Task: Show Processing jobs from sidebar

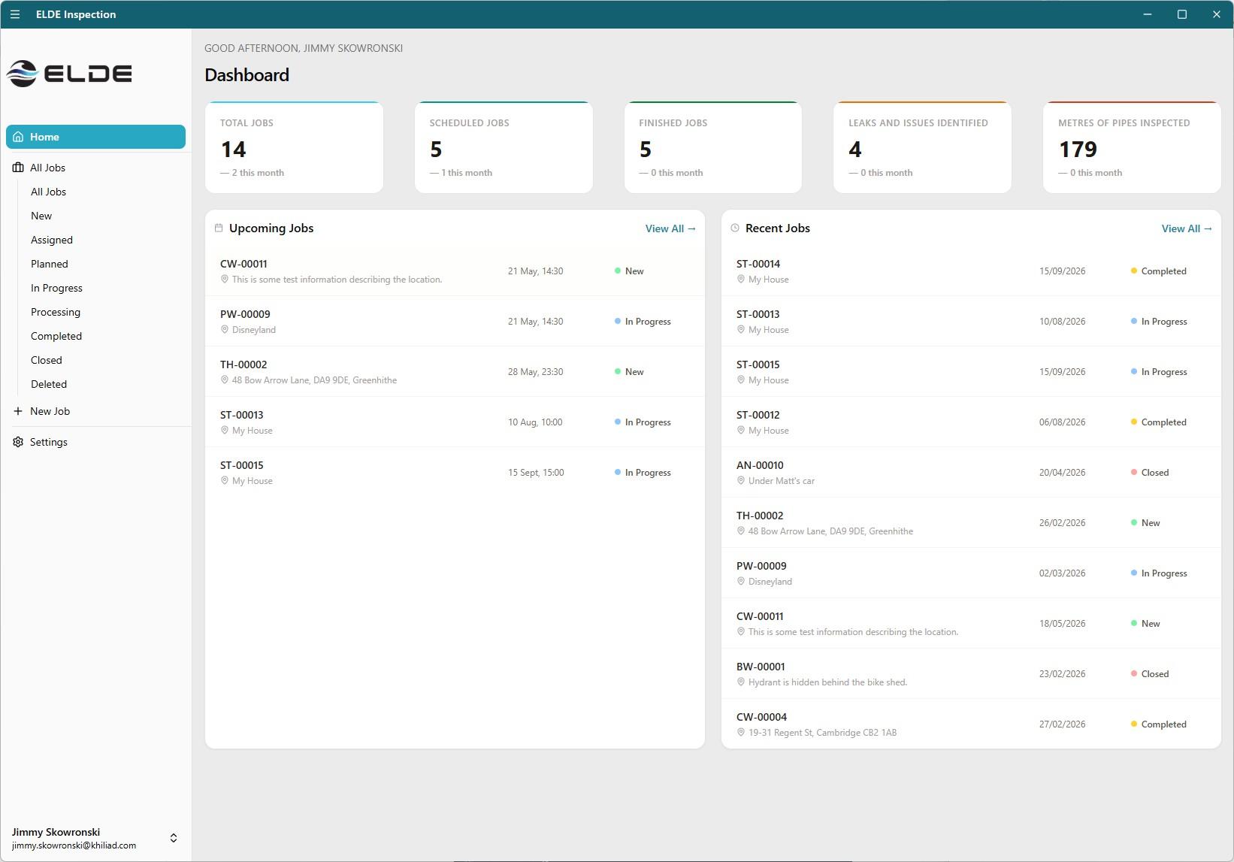Action: [56, 312]
